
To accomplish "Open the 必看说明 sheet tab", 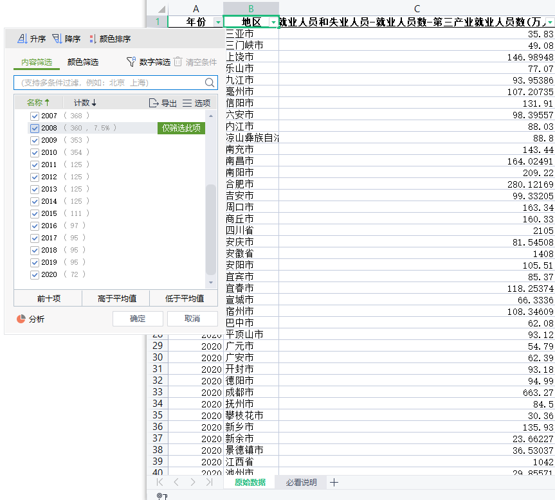I will tap(301, 482).
